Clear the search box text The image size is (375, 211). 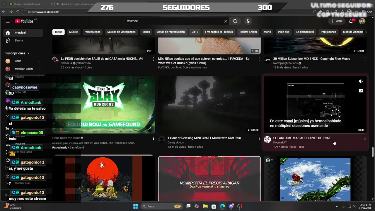[x=226, y=21]
